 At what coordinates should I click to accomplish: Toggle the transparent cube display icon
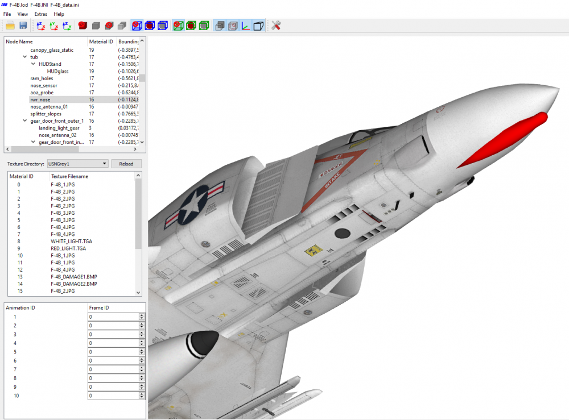point(233,26)
